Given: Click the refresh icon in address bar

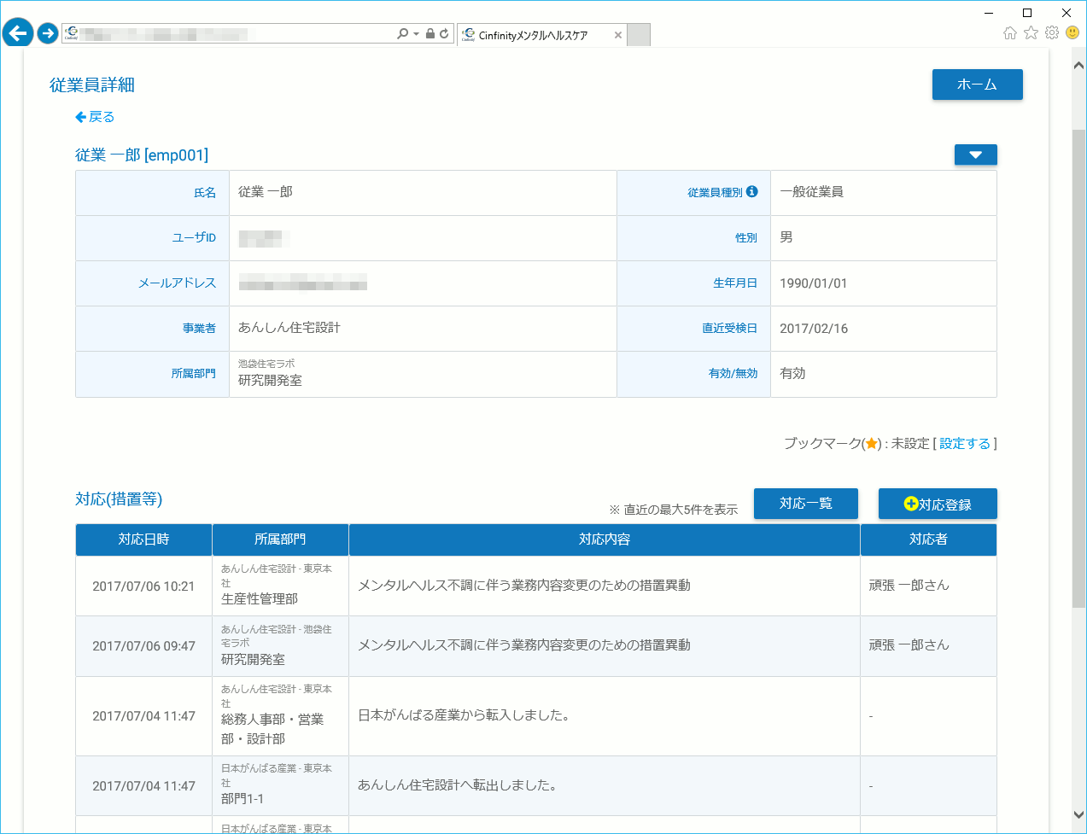Looking at the screenshot, I should tap(444, 34).
